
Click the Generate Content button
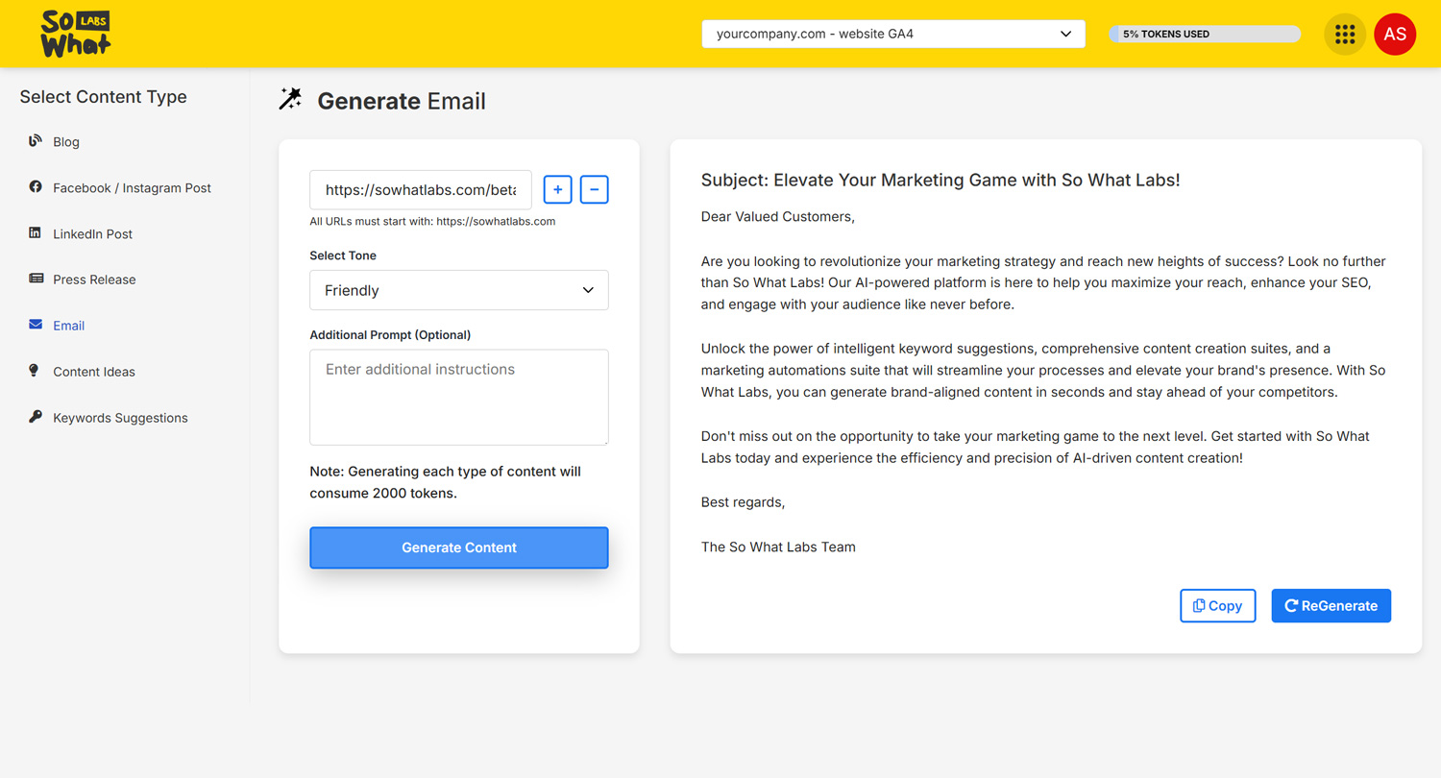(x=459, y=547)
